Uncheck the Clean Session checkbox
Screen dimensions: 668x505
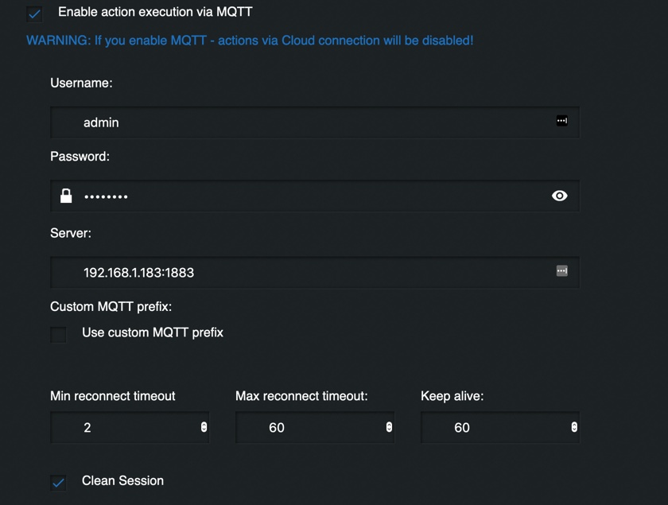(58, 483)
